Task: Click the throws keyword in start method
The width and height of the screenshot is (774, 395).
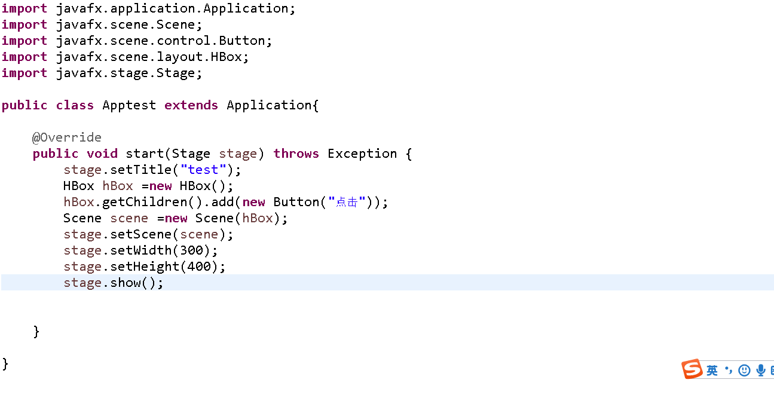Action: coord(296,153)
